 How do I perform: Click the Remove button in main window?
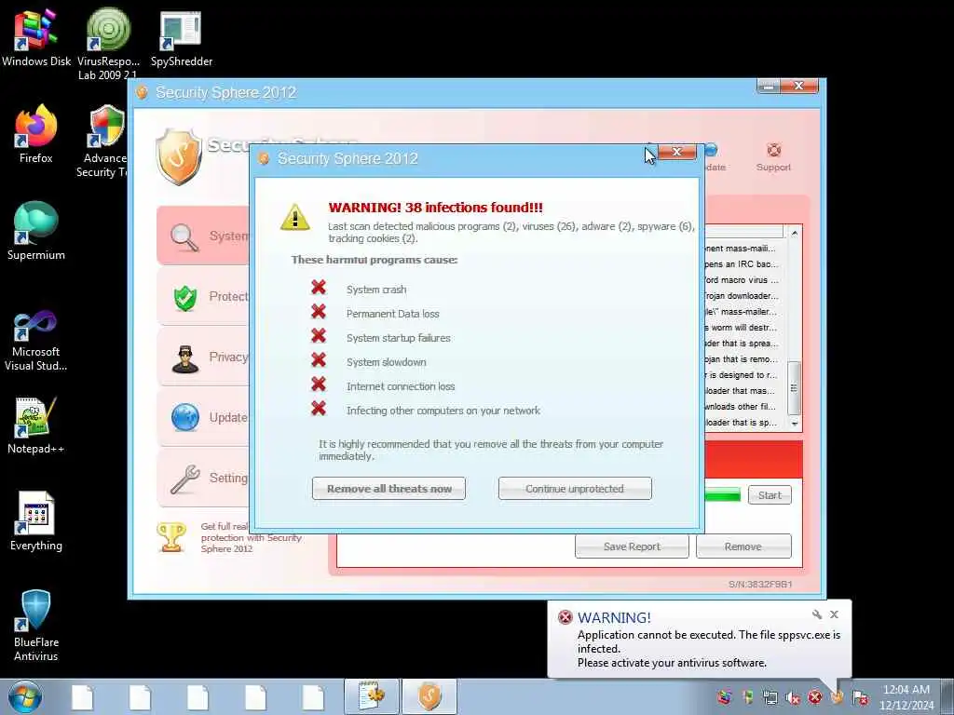(x=743, y=546)
